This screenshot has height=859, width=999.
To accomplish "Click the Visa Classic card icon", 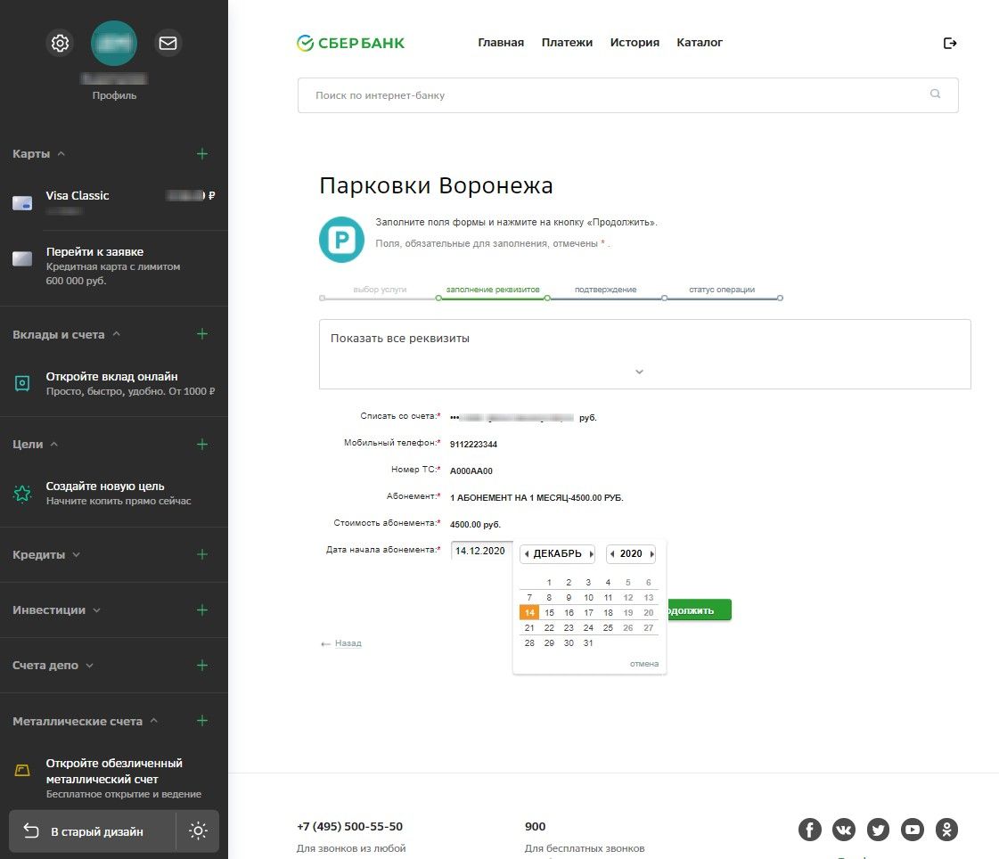I will pos(22,203).
